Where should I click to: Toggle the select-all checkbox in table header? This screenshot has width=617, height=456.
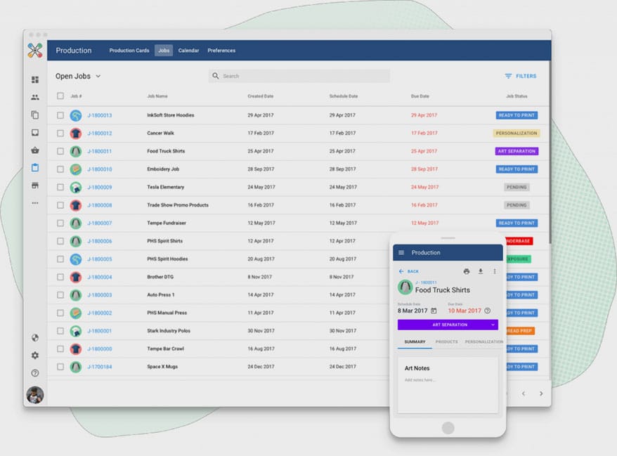pyautogui.click(x=60, y=96)
